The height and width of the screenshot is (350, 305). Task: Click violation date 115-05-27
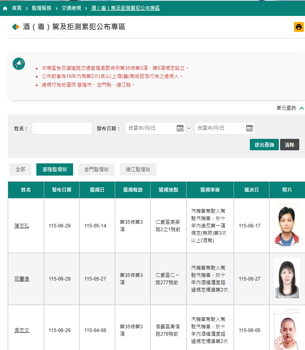95,279
